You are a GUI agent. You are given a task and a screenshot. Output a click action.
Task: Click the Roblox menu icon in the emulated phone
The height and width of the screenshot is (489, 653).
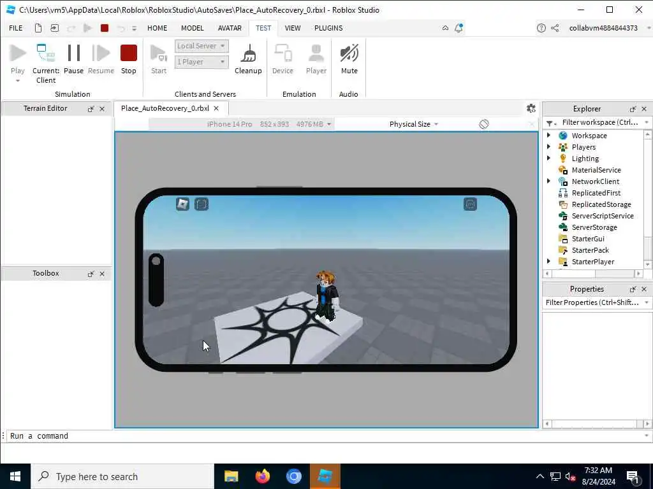pos(182,204)
